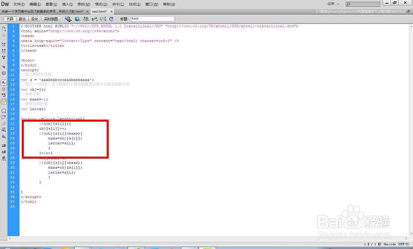The height and width of the screenshot is (249, 413).
Task: Click the Collapse Selection icon
Action: 4,51
